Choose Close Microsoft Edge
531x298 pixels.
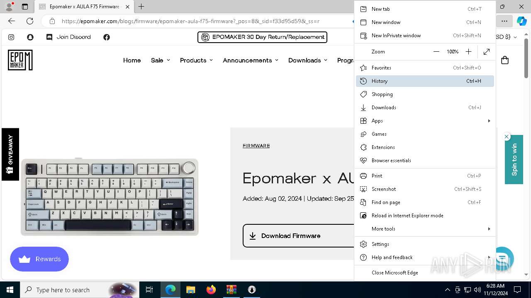coord(425,273)
